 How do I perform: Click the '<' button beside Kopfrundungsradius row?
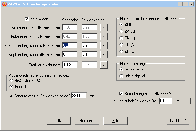(103, 54)
